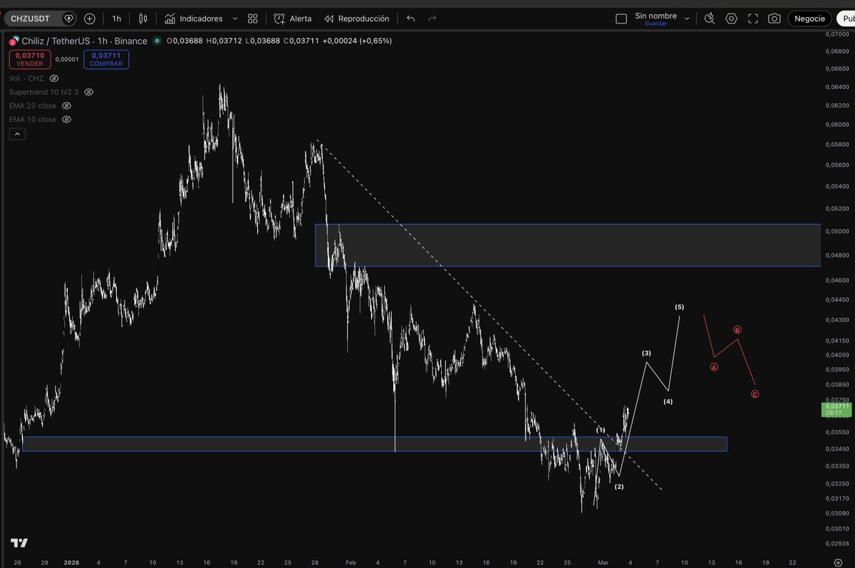Collapse the indicator legend arrow
Image resolution: width=855 pixels, height=568 pixels.
coord(17,133)
